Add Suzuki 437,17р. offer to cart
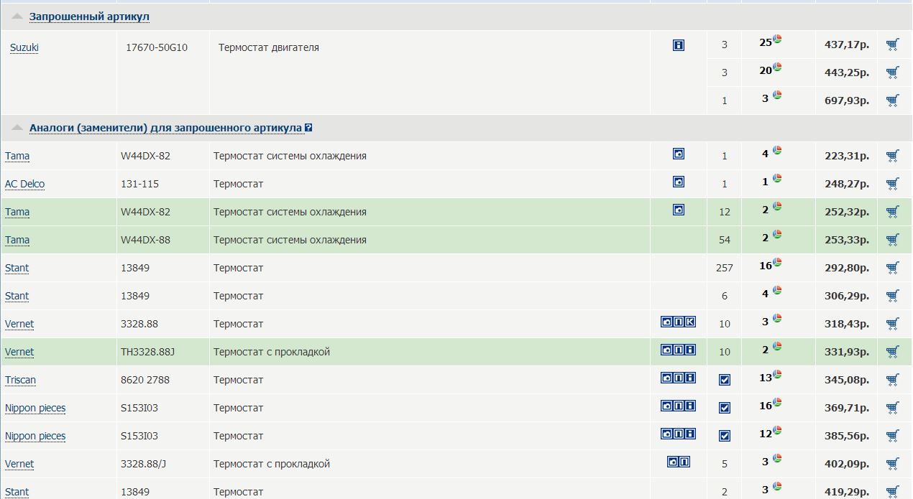Viewport: 913px width, 499px height. pyautogui.click(x=892, y=45)
